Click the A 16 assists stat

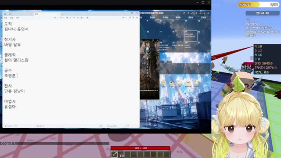click(x=258, y=55)
